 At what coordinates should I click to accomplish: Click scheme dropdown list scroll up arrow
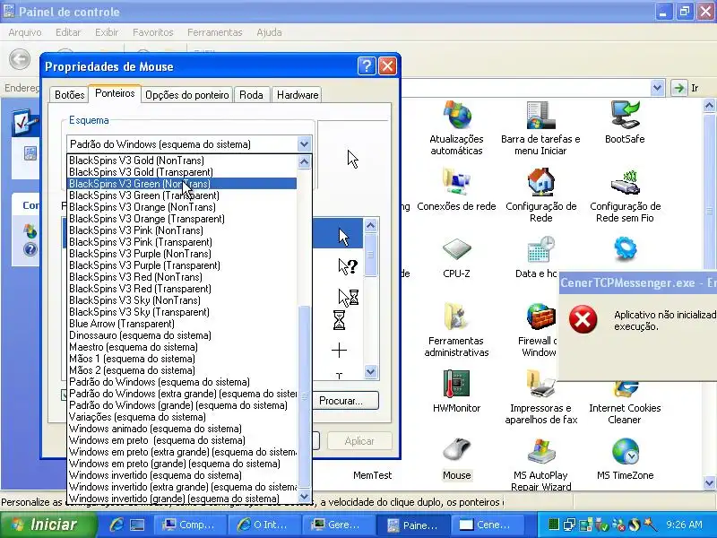[304, 161]
